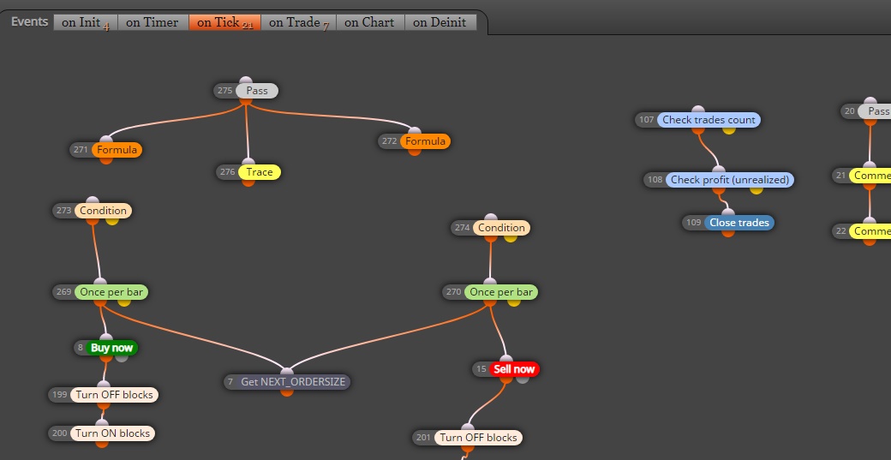Click orange output connector of Trace 276

[248, 182]
